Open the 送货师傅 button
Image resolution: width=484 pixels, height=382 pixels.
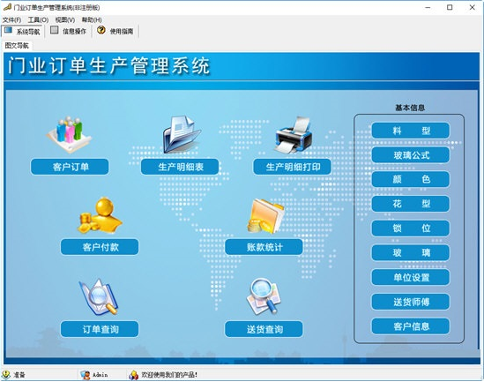click(x=411, y=302)
